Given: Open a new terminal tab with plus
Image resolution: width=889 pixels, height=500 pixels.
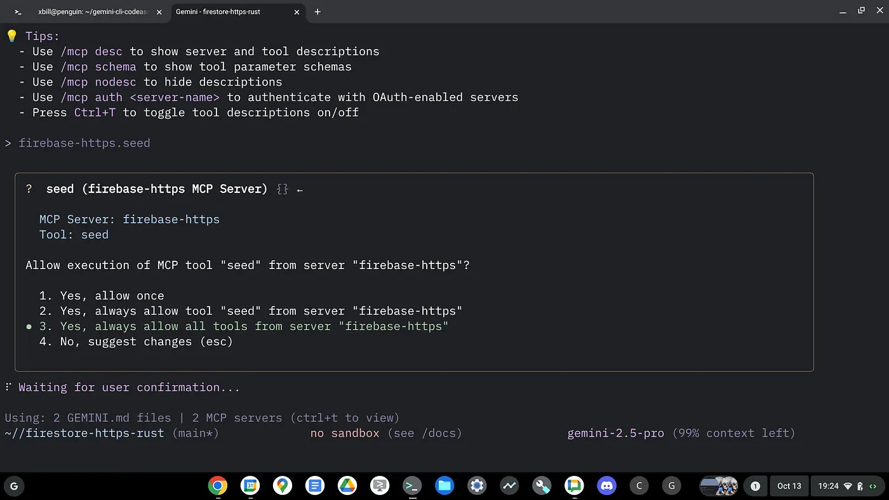Looking at the screenshot, I should 317,11.
